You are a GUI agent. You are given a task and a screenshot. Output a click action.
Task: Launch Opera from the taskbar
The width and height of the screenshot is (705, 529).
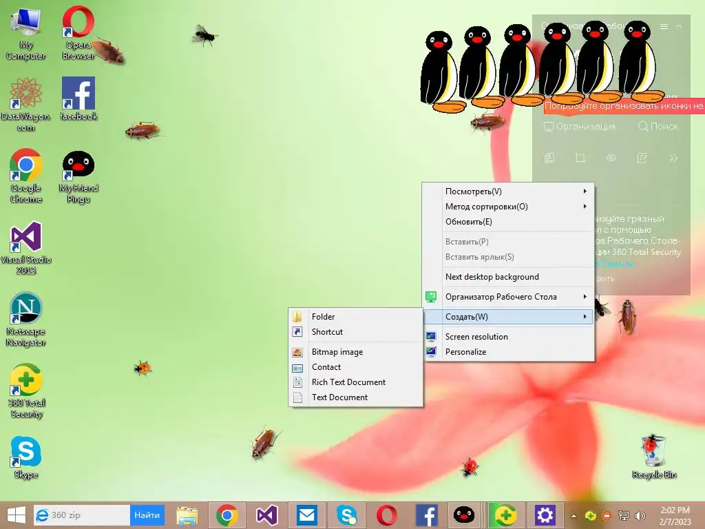tap(387, 515)
